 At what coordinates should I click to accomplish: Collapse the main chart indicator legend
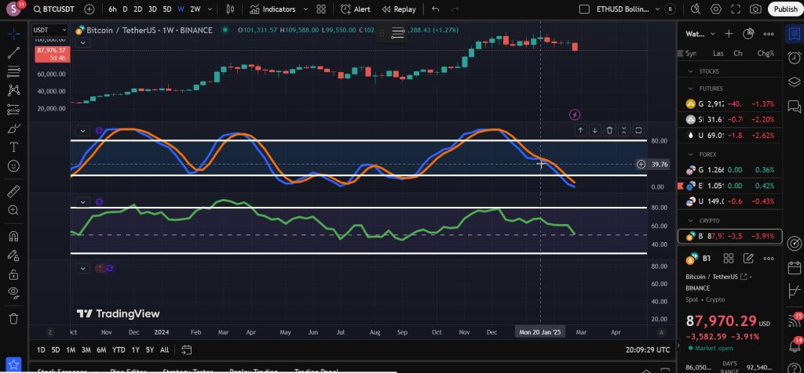82,42
